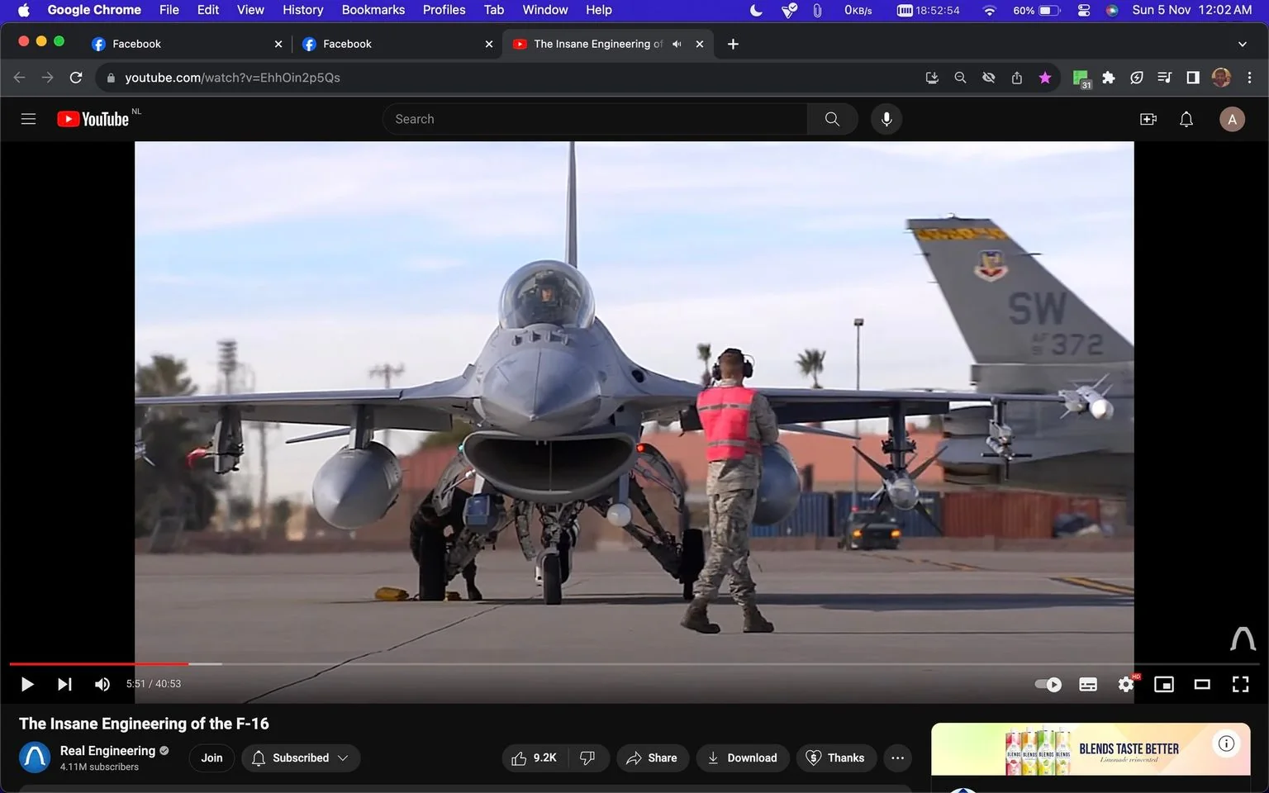Screen dimensions: 1269x793
Task: Click the YouTube search field
Action: (x=595, y=119)
